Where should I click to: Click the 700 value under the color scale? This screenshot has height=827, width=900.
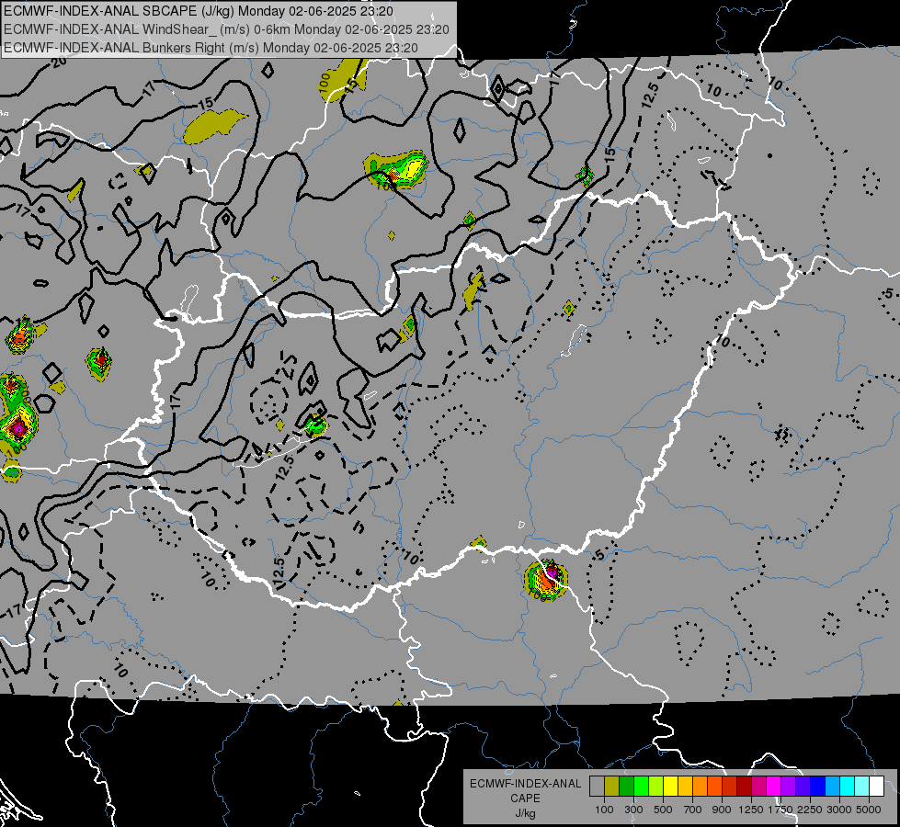693,810
